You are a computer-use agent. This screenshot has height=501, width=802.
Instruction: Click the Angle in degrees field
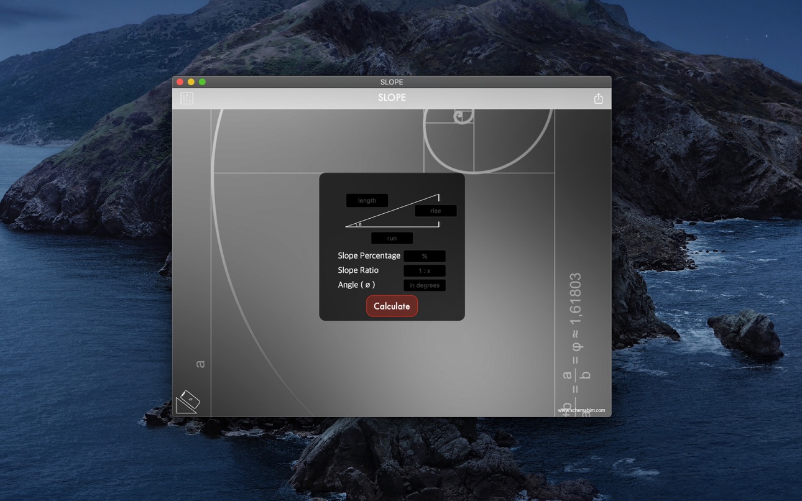tap(425, 285)
